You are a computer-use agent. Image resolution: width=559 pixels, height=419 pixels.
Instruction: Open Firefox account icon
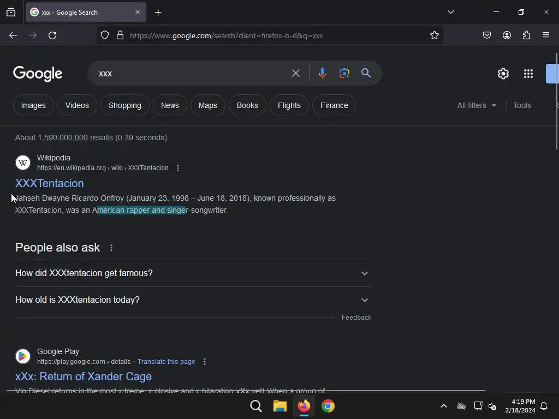coord(507,35)
